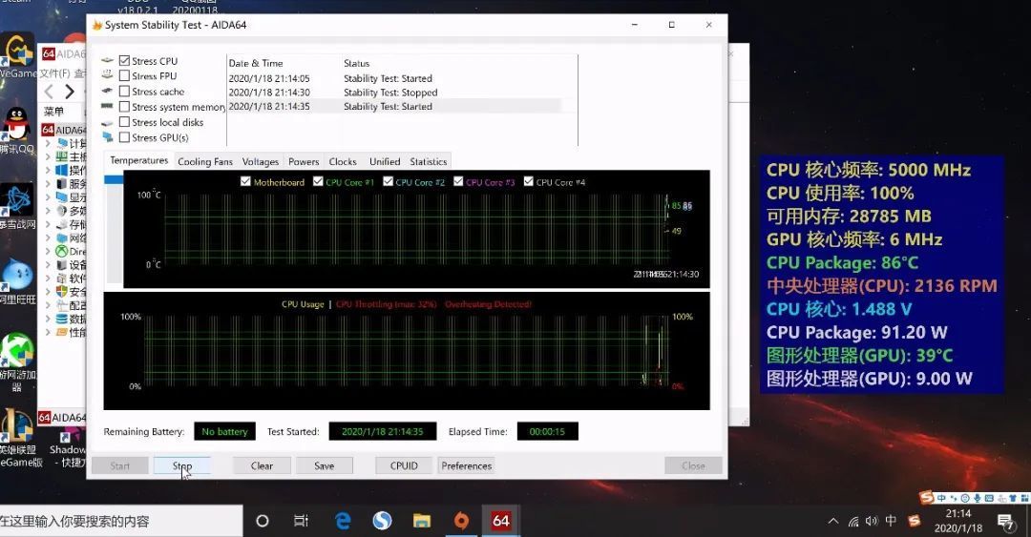Toggle the Motherboard graph checkbox
The width and height of the screenshot is (1031, 537).
pyautogui.click(x=246, y=181)
